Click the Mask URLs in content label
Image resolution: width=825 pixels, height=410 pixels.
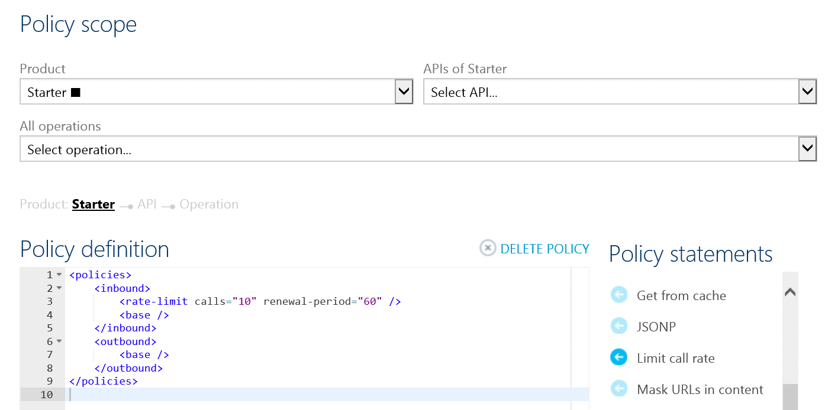pos(700,389)
